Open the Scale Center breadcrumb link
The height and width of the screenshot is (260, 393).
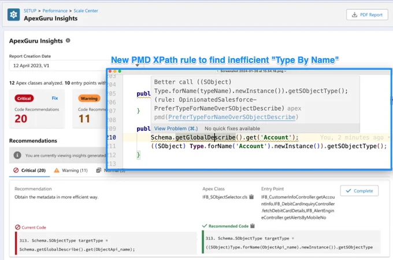click(x=86, y=11)
